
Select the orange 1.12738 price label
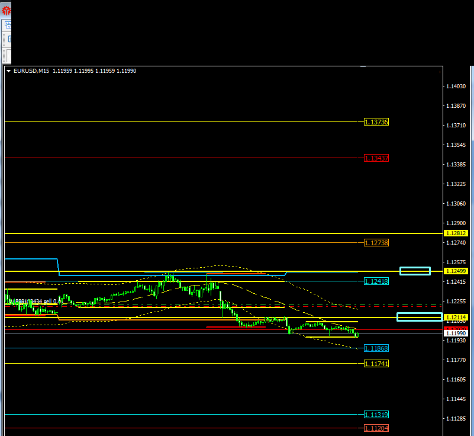(x=376, y=243)
